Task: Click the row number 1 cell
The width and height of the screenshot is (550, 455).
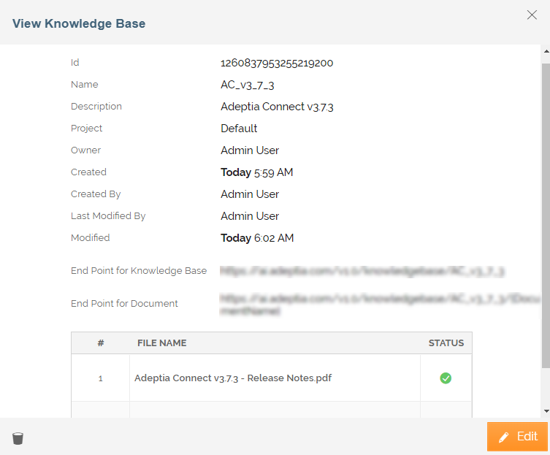Action: (x=101, y=378)
